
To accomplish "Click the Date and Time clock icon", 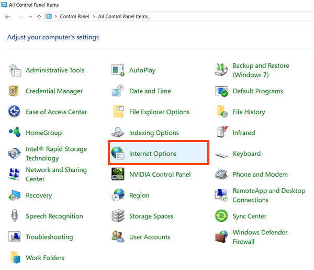I will click(x=118, y=91).
